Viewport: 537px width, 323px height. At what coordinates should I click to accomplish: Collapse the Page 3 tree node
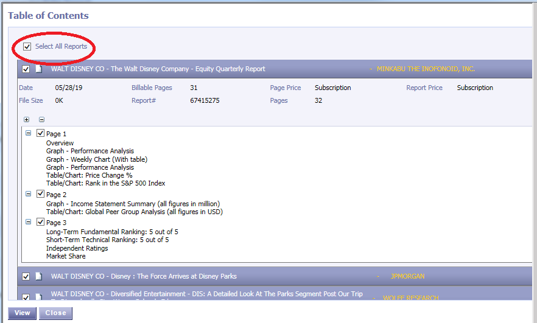click(x=29, y=222)
